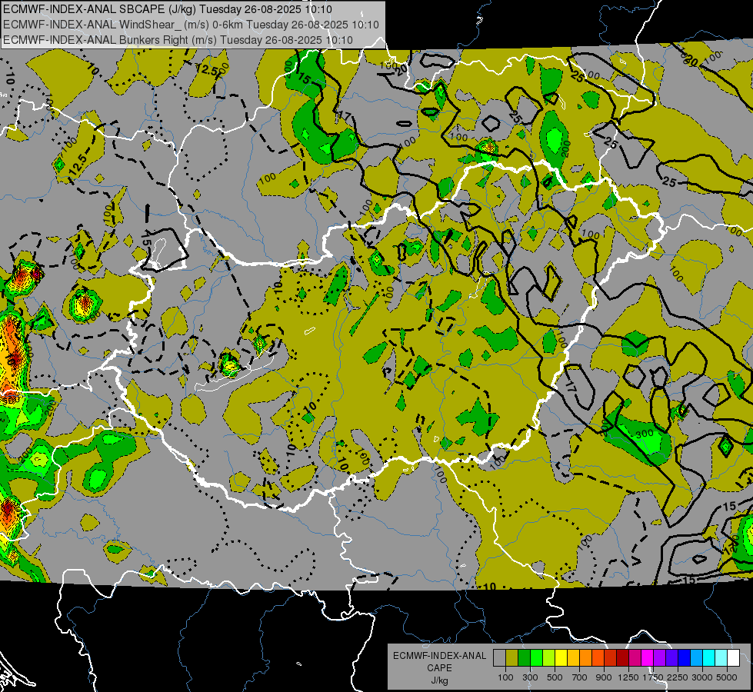753x692 pixels.
Task: Click the gray swatch in CAPE legend
Action: [499, 658]
